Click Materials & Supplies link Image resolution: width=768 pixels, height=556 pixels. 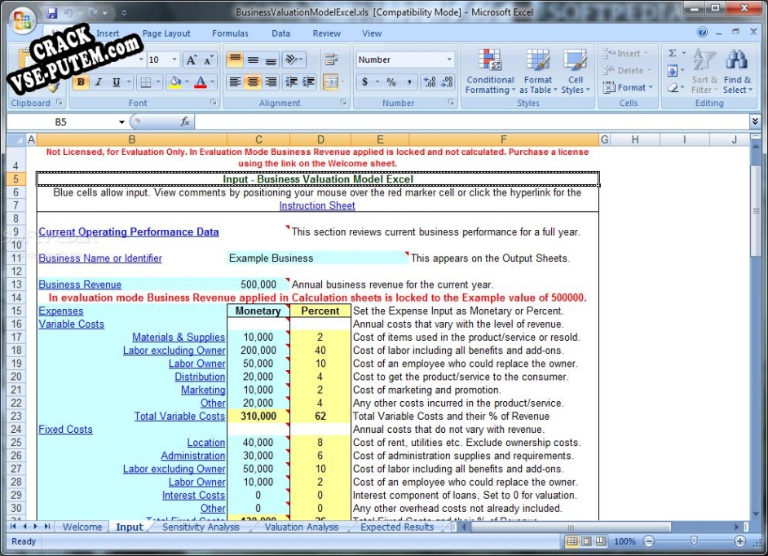179,337
